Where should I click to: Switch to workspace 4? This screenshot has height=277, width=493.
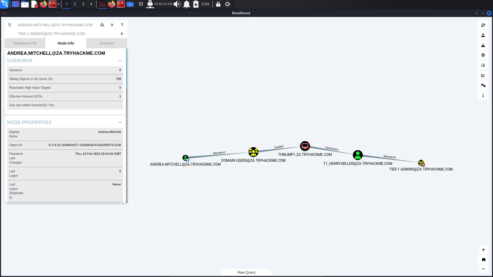tap(91, 4)
